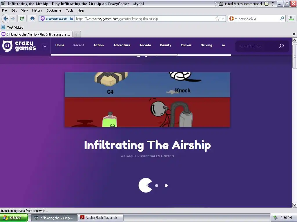Open the View menu
Image resolution: width=297 pixels, height=222 pixels.
[x=24, y=10]
